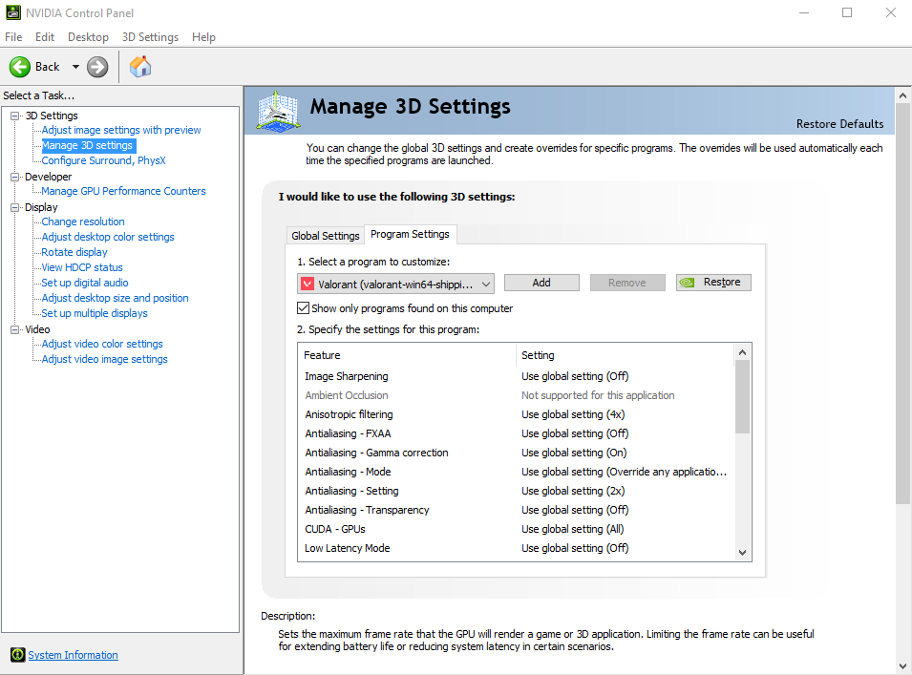
Task: Open the Back history dropdown arrow
Action: click(75, 67)
